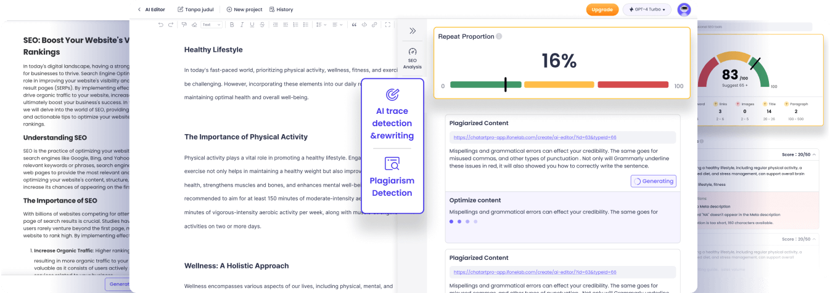The height and width of the screenshot is (293, 830).
Task: Insert a block quote using quote icon
Action: point(354,25)
